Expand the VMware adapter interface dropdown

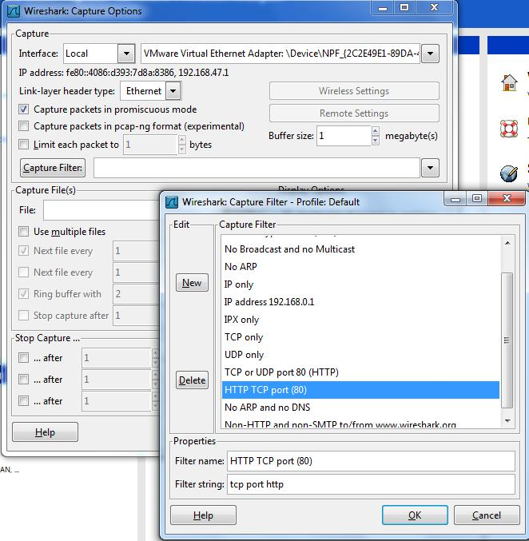(430, 54)
